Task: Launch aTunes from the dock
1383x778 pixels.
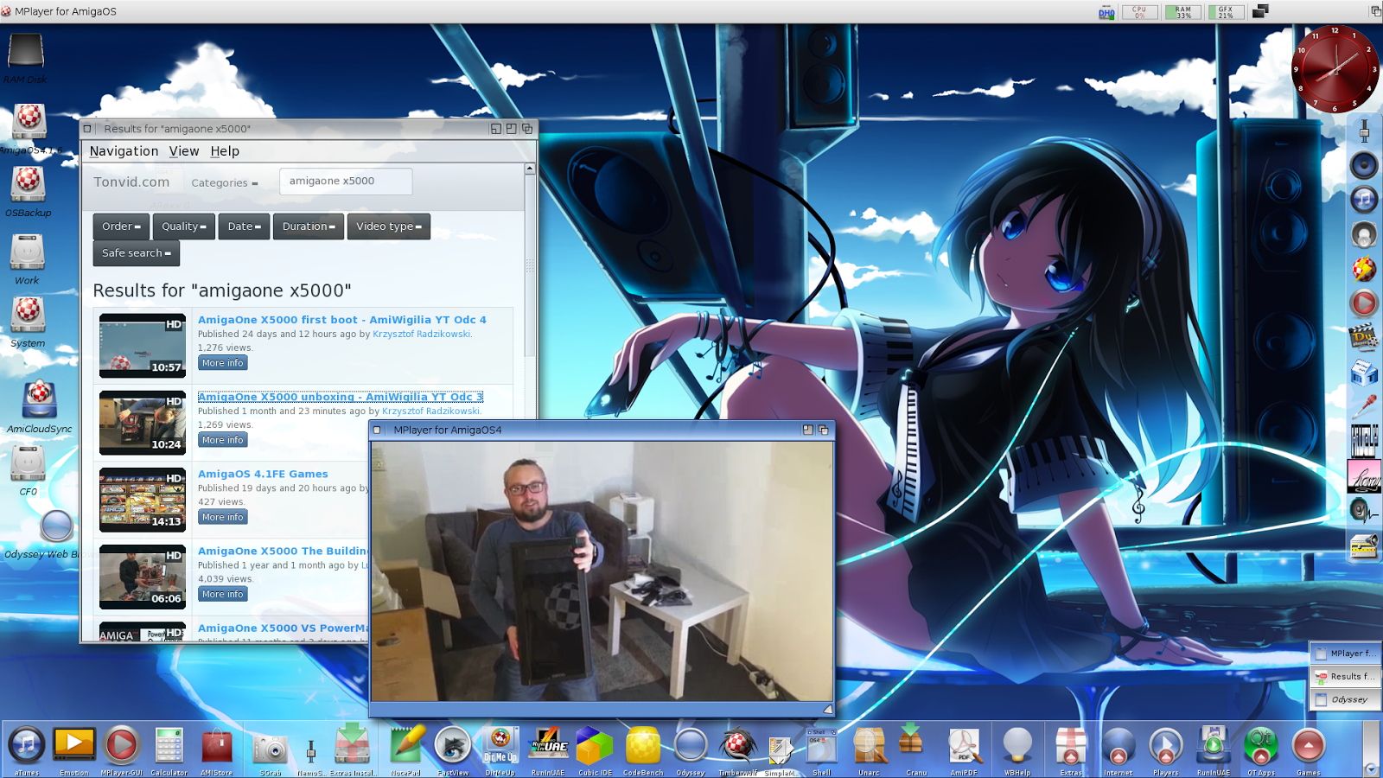Action: 27,745
